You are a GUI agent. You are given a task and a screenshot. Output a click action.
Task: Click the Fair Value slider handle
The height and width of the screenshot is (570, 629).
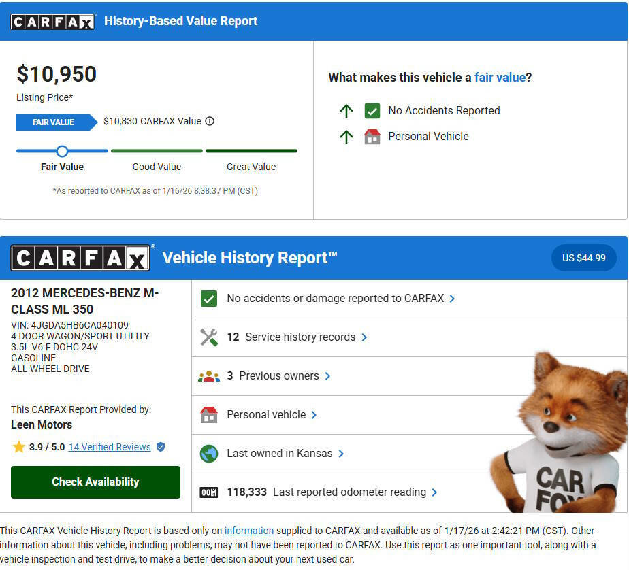62,151
